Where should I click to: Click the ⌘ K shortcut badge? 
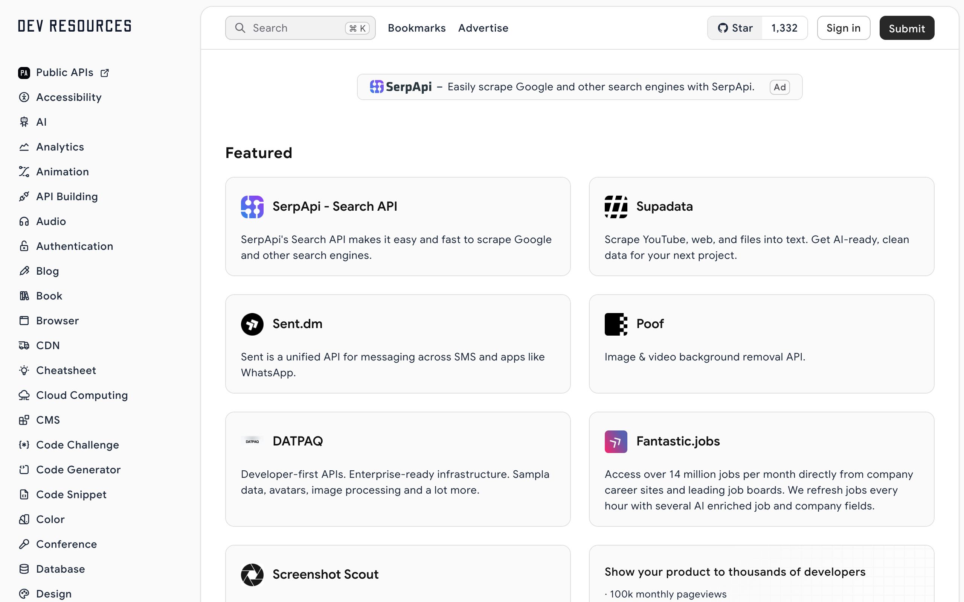click(357, 28)
